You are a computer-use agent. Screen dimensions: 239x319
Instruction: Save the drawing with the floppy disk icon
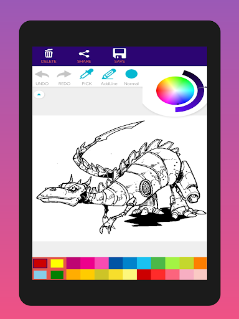[x=119, y=53]
